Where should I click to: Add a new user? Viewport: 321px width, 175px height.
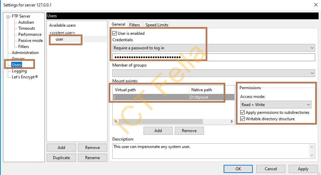61,148
